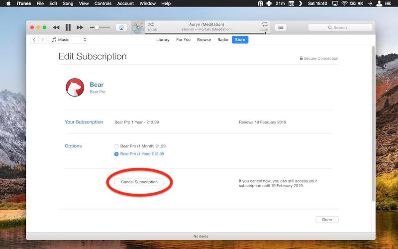This screenshot has width=398, height=249.
Task: Click in the Search field
Action: 343,27
